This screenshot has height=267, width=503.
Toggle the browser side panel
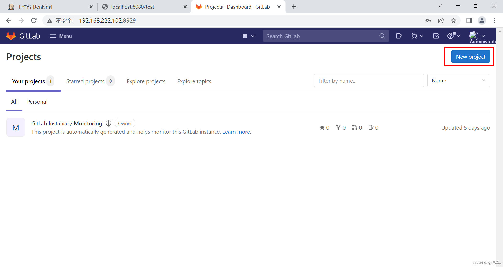[469, 20]
